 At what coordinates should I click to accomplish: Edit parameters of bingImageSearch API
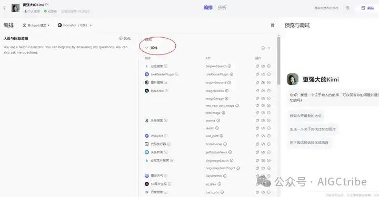(263, 160)
